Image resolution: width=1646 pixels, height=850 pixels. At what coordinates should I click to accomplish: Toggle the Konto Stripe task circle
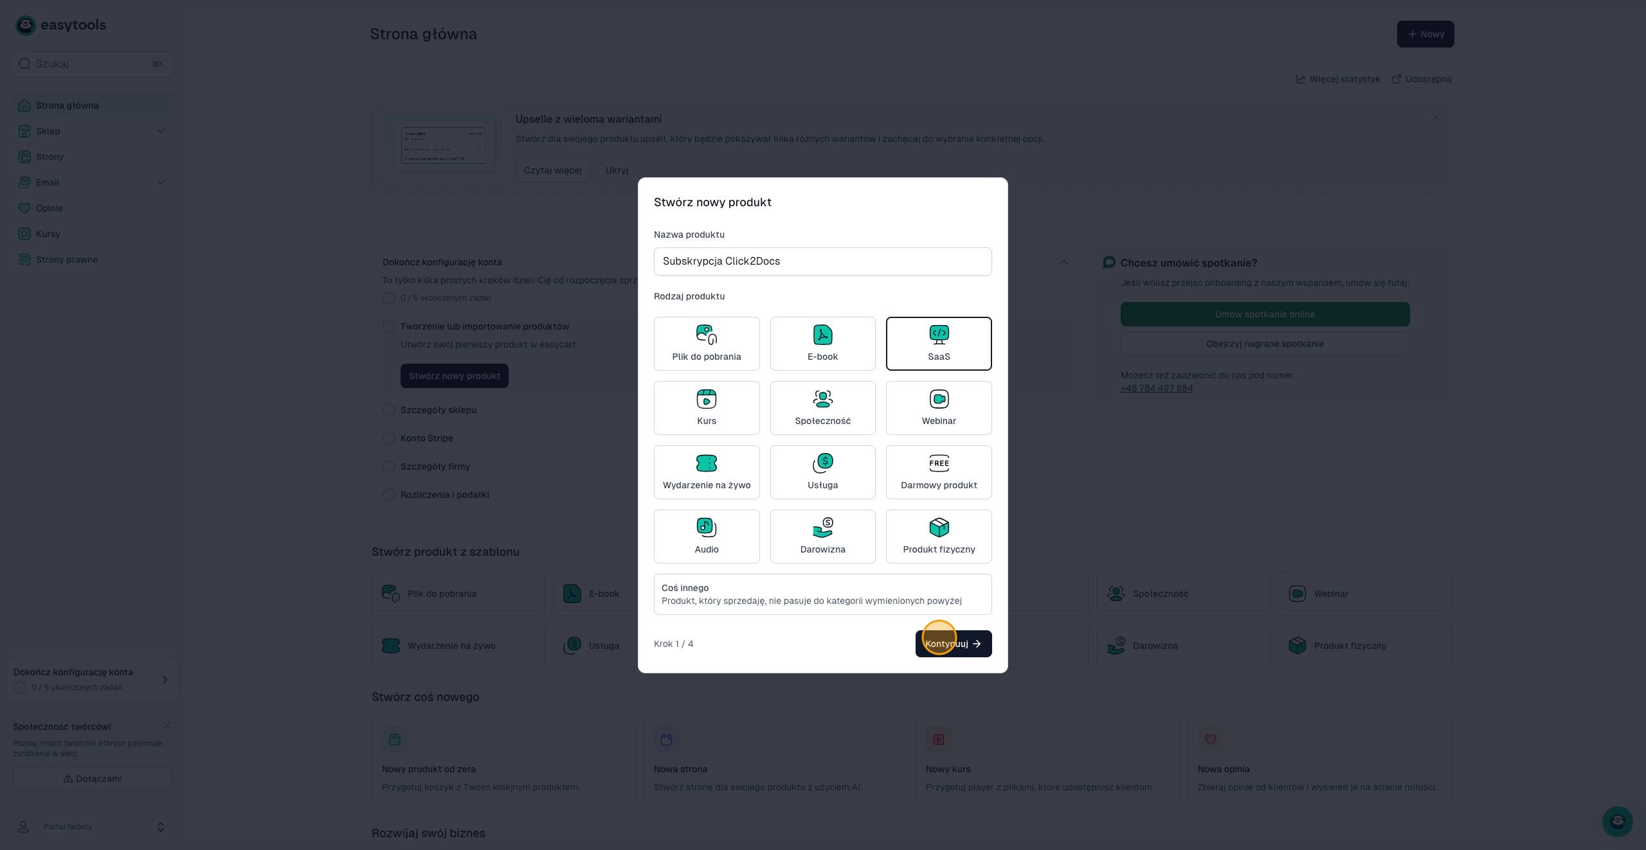[x=388, y=438]
